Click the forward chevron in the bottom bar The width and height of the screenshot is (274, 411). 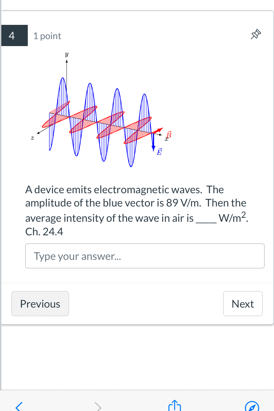pyautogui.click(x=98, y=406)
